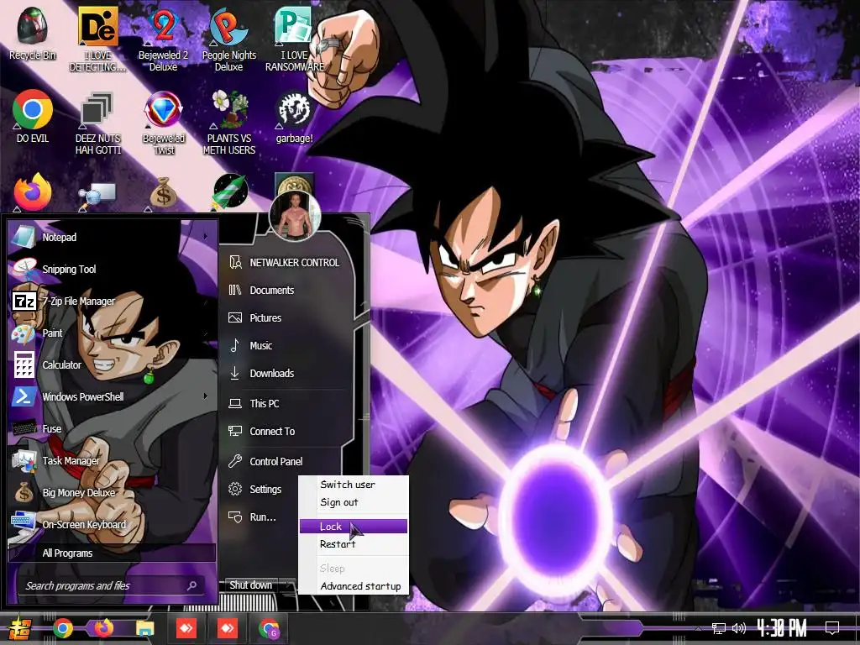This screenshot has height=645, width=860.
Task: Open File Explorer from the taskbar
Action: tap(144, 628)
